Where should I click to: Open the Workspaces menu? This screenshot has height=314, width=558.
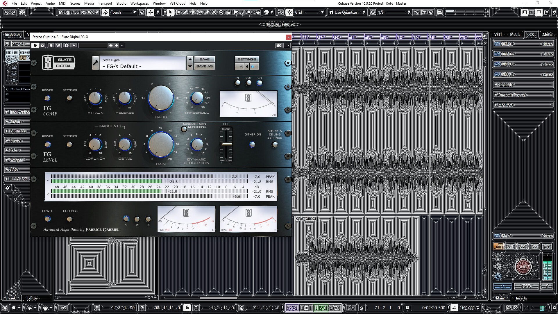(x=139, y=3)
